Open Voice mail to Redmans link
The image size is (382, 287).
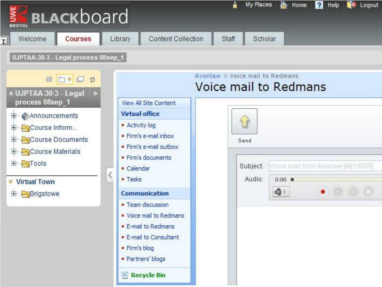(156, 216)
